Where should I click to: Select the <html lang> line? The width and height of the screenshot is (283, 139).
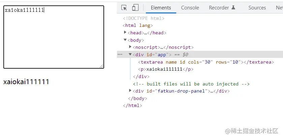pos(138,26)
